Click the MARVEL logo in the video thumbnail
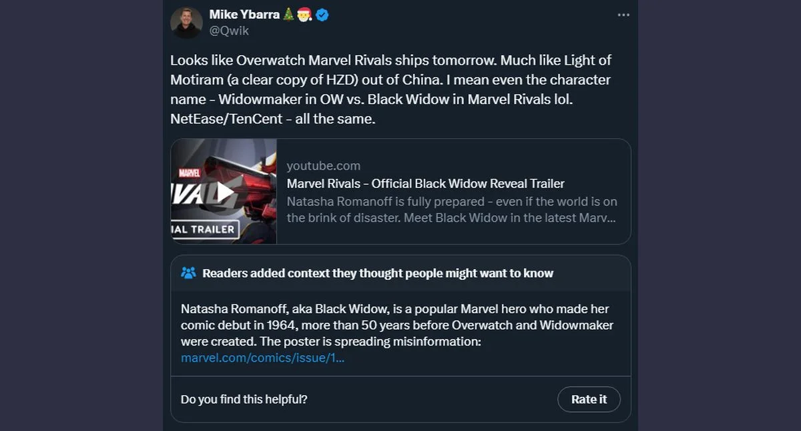This screenshot has width=801, height=431. tap(190, 171)
